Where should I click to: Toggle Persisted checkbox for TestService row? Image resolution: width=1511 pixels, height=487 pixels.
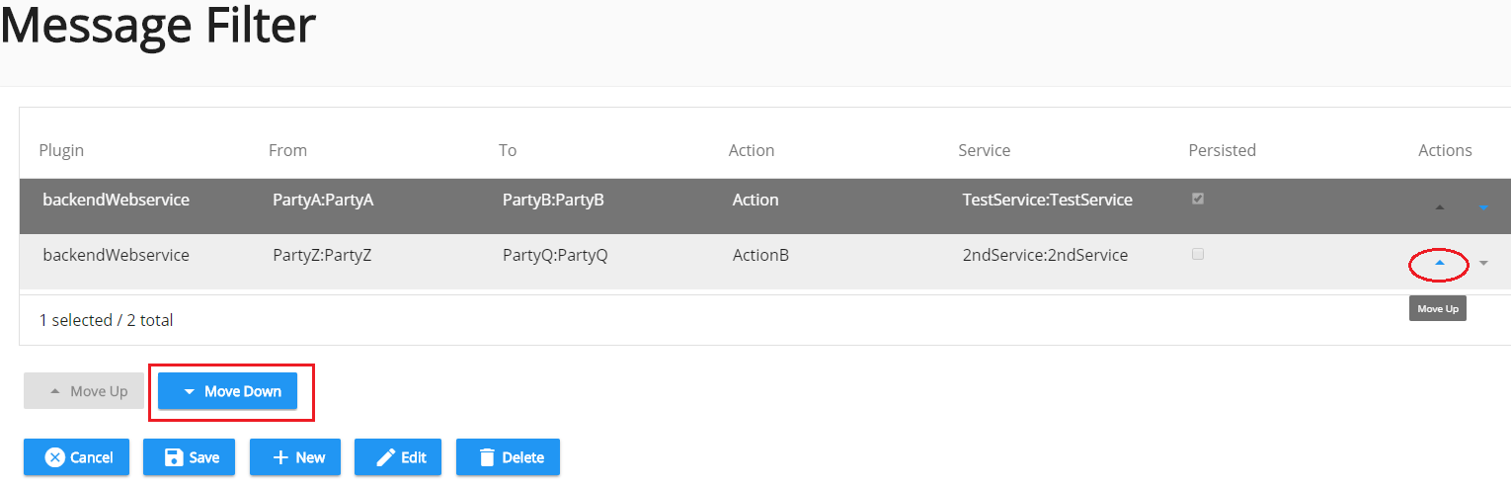1198,199
